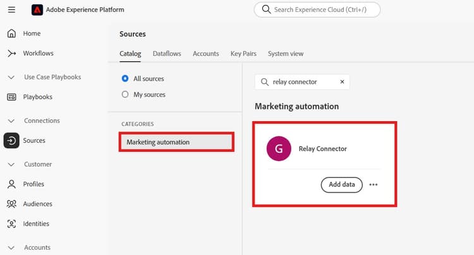Screen dimensions: 474x255
Task: Open Home from the sidebar
Action: click(31, 33)
